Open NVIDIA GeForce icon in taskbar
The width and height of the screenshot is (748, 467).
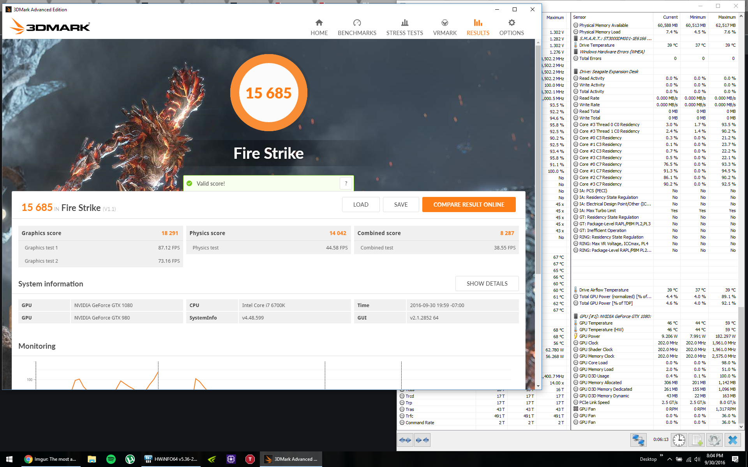tap(212, 459)
